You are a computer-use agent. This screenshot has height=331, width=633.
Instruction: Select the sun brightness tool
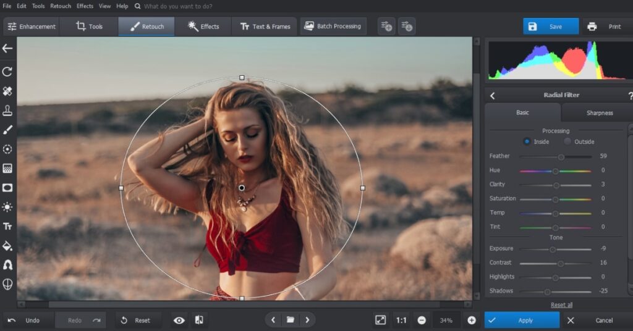(7, 207)
